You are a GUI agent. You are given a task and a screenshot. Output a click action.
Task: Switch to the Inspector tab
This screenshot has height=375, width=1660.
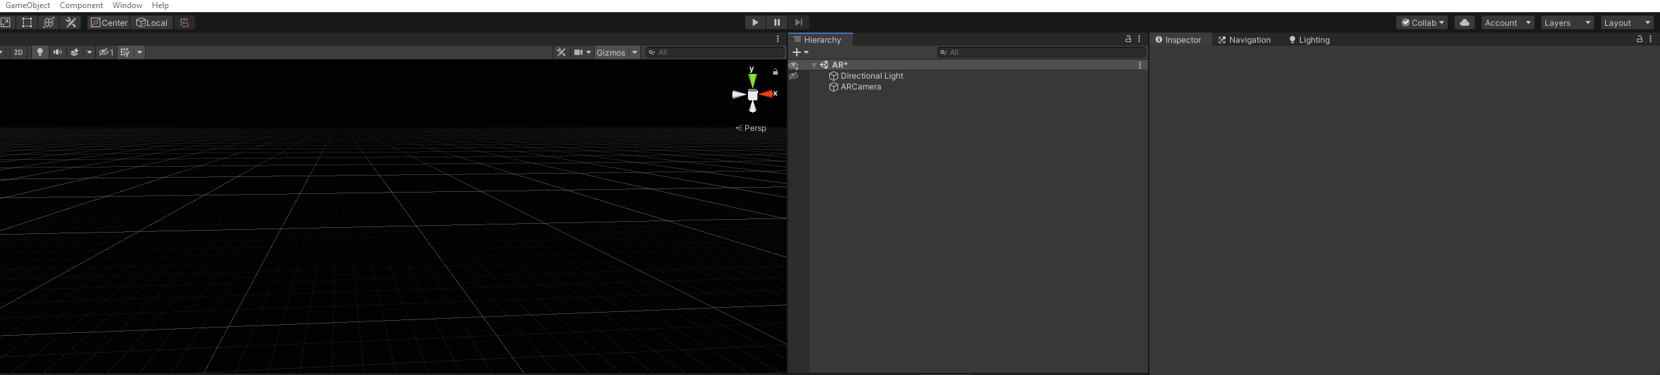click(1179, 40)
